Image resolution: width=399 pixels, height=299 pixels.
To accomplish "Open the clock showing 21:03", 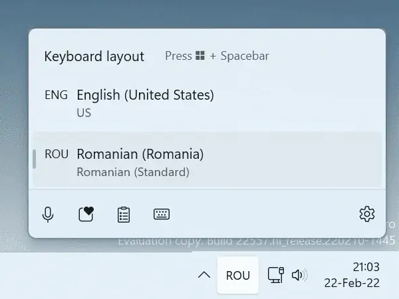I will [x=366, y=267].
